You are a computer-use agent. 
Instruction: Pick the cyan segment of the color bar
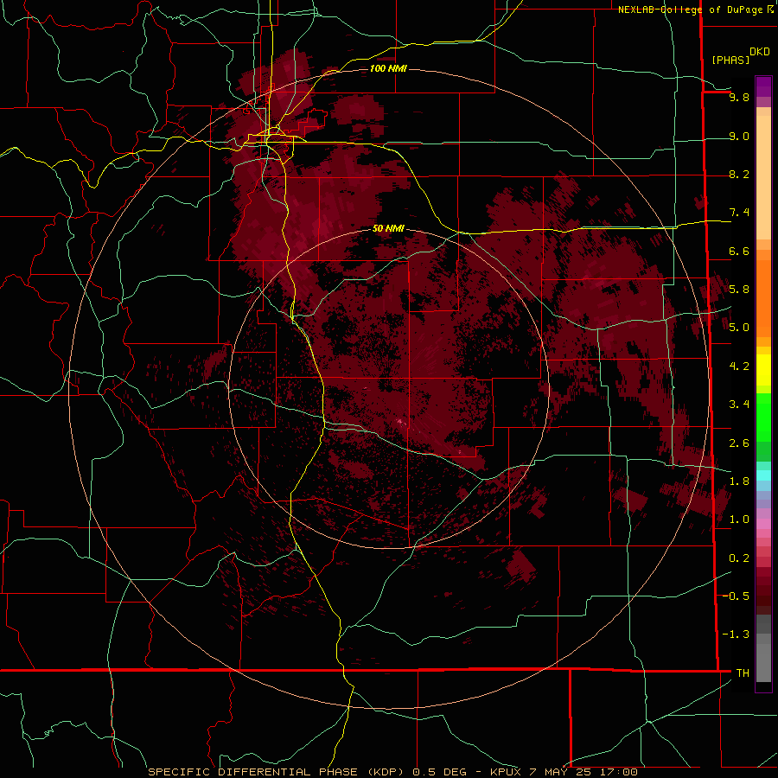(763, 475)
